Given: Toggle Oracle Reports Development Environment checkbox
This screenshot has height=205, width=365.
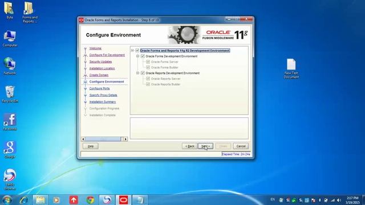Looking at the screenshot, I should point(143,73).
